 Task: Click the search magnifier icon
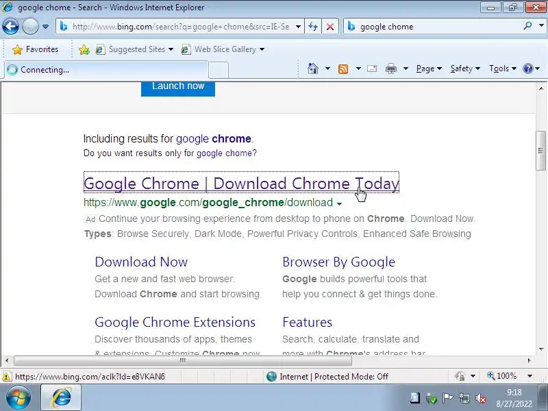[x=527, y=26]
